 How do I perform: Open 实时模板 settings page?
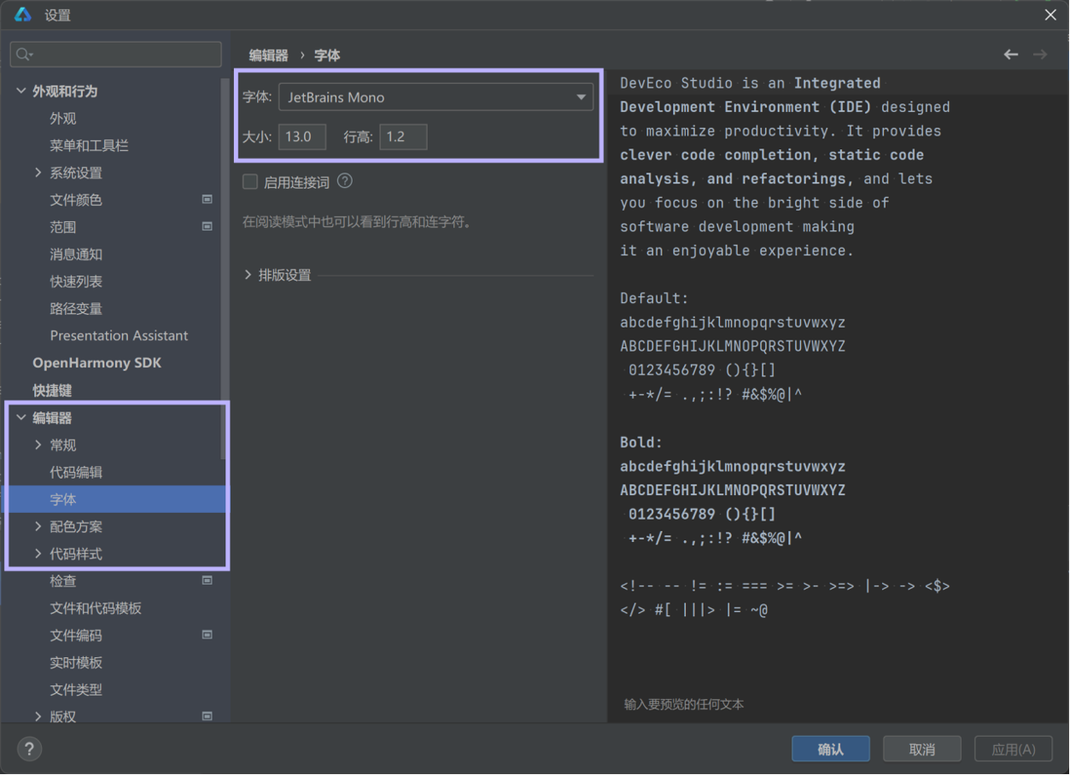(x=76, y=662)
